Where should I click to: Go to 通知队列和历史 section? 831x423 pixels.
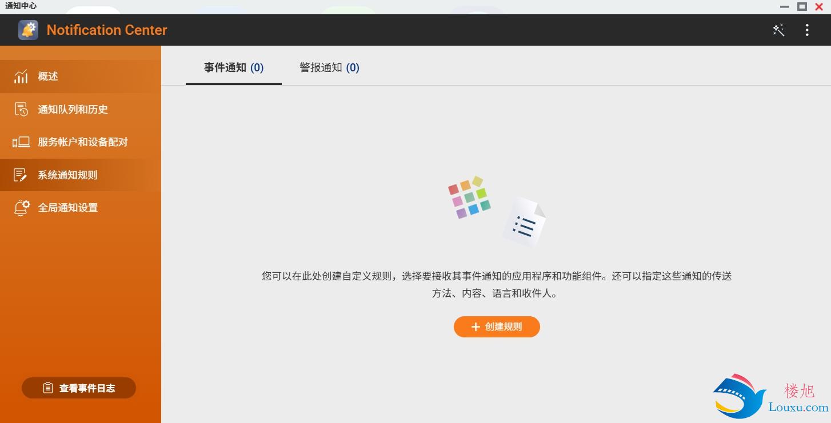coord(81,110)
